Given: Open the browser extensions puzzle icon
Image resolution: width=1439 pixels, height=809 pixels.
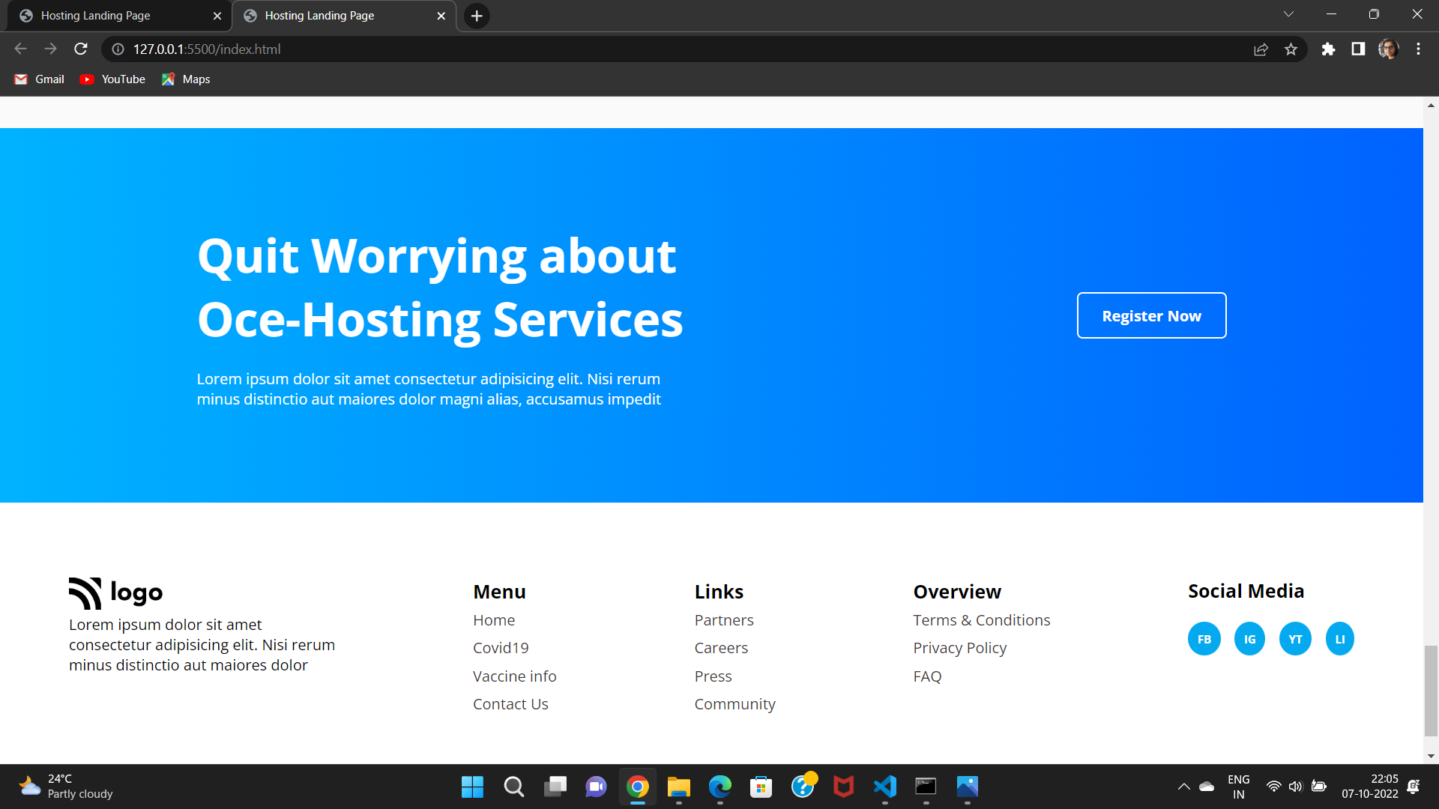Looking at the screenshot, I should point(1328,49).
